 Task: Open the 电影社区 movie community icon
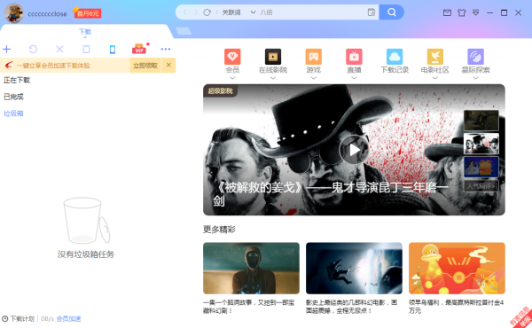point(435,57)
